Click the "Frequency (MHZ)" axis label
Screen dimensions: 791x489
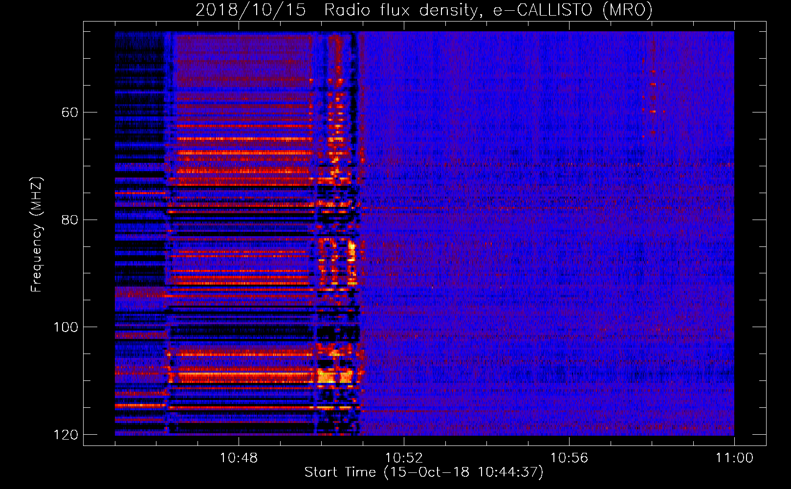37,235
